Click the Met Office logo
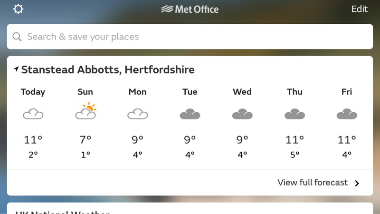Image resolution: width=380 pixels, height=214 pixels. click(190, 9)
